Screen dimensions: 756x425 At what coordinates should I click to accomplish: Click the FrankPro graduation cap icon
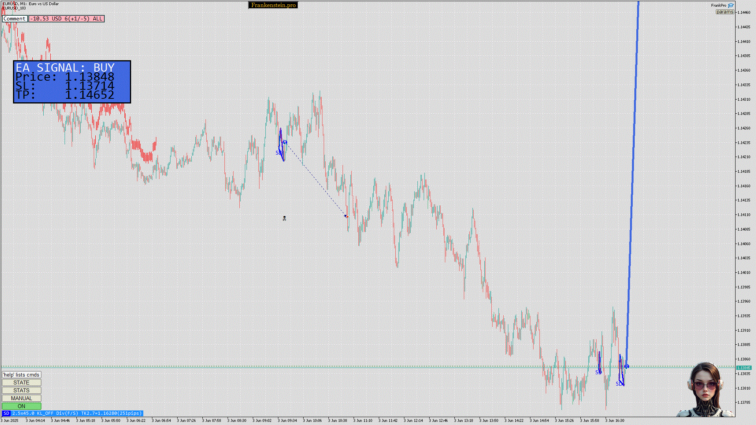point(731,6)
